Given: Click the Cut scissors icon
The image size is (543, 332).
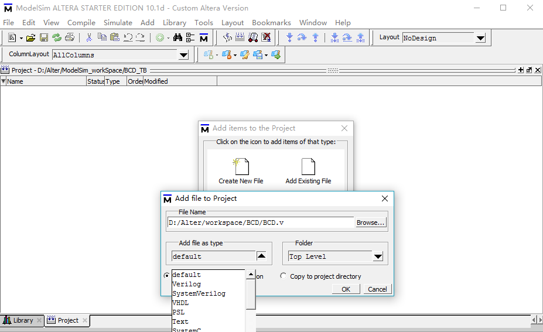Looking at the screenshot, I should click(89, 37).
